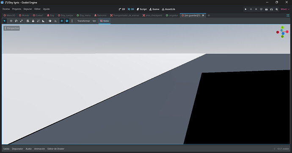Toggle preview environment button
Screen dimensions: 292x153
click(x=67, y=21)
